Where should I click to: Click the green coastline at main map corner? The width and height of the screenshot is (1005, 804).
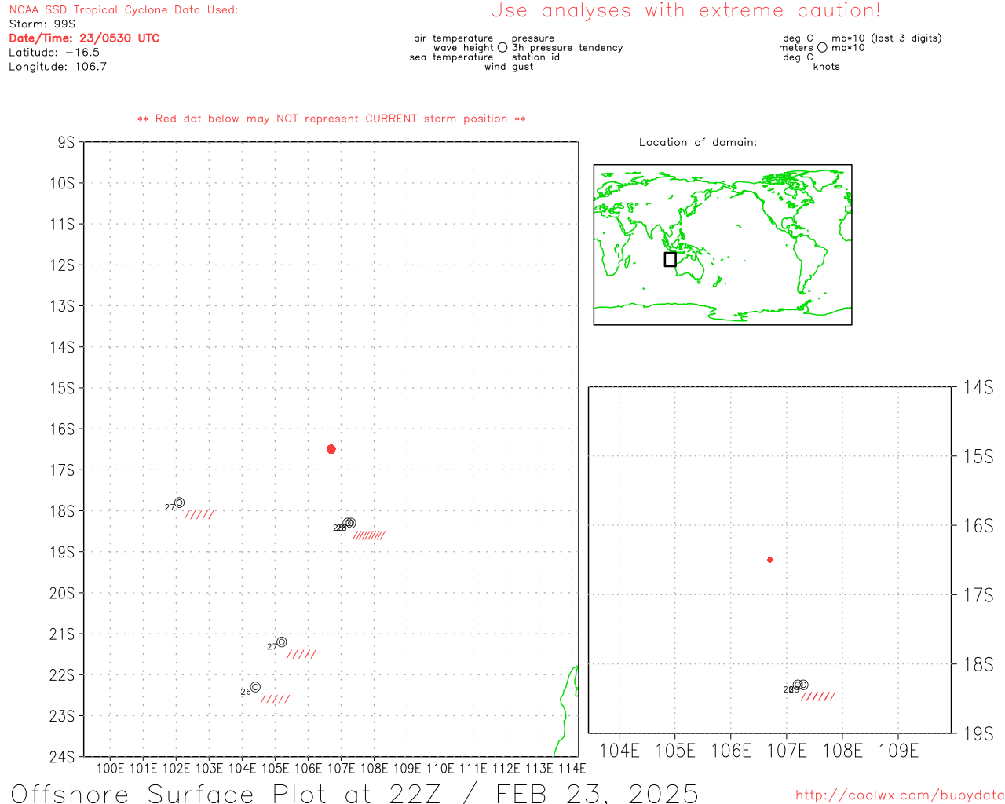pyautogui.click(x=567, y=711)
